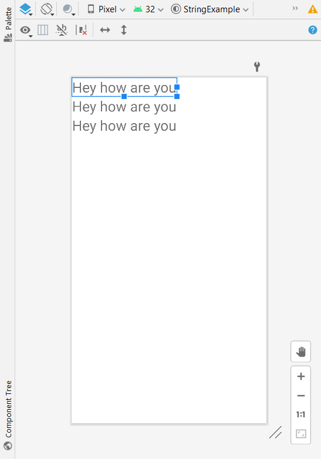Open the eye View Options menu
This screenshot has height=459, width=321.
[x=26, y=30]
